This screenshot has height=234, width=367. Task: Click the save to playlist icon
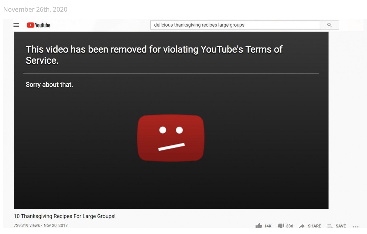click(x=330, y=226)
